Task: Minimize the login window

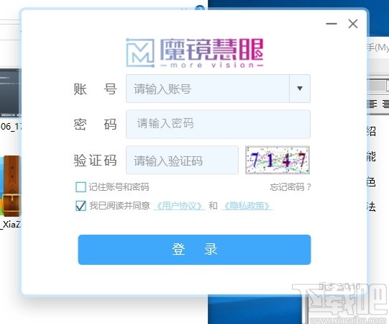Action: point(331,24)
